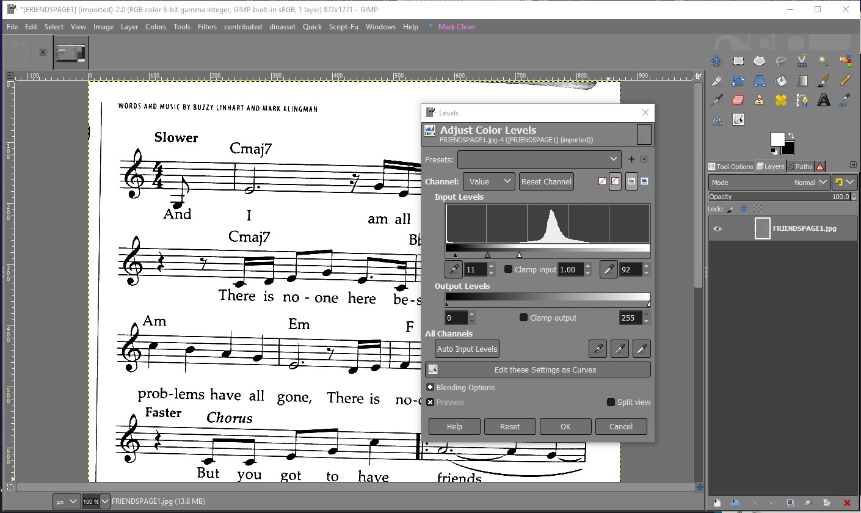Click the Clone stamp tool

(759, 100)
